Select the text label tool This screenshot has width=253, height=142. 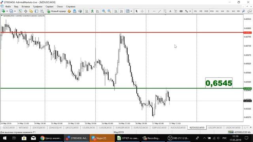pyautogui.click(x=176, y=11)
